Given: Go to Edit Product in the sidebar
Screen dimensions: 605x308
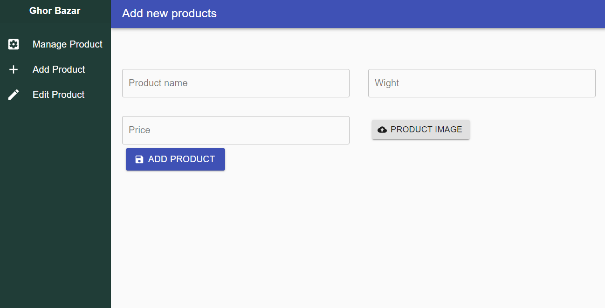Looking at the screenshot, I should (x=55, y=95).
